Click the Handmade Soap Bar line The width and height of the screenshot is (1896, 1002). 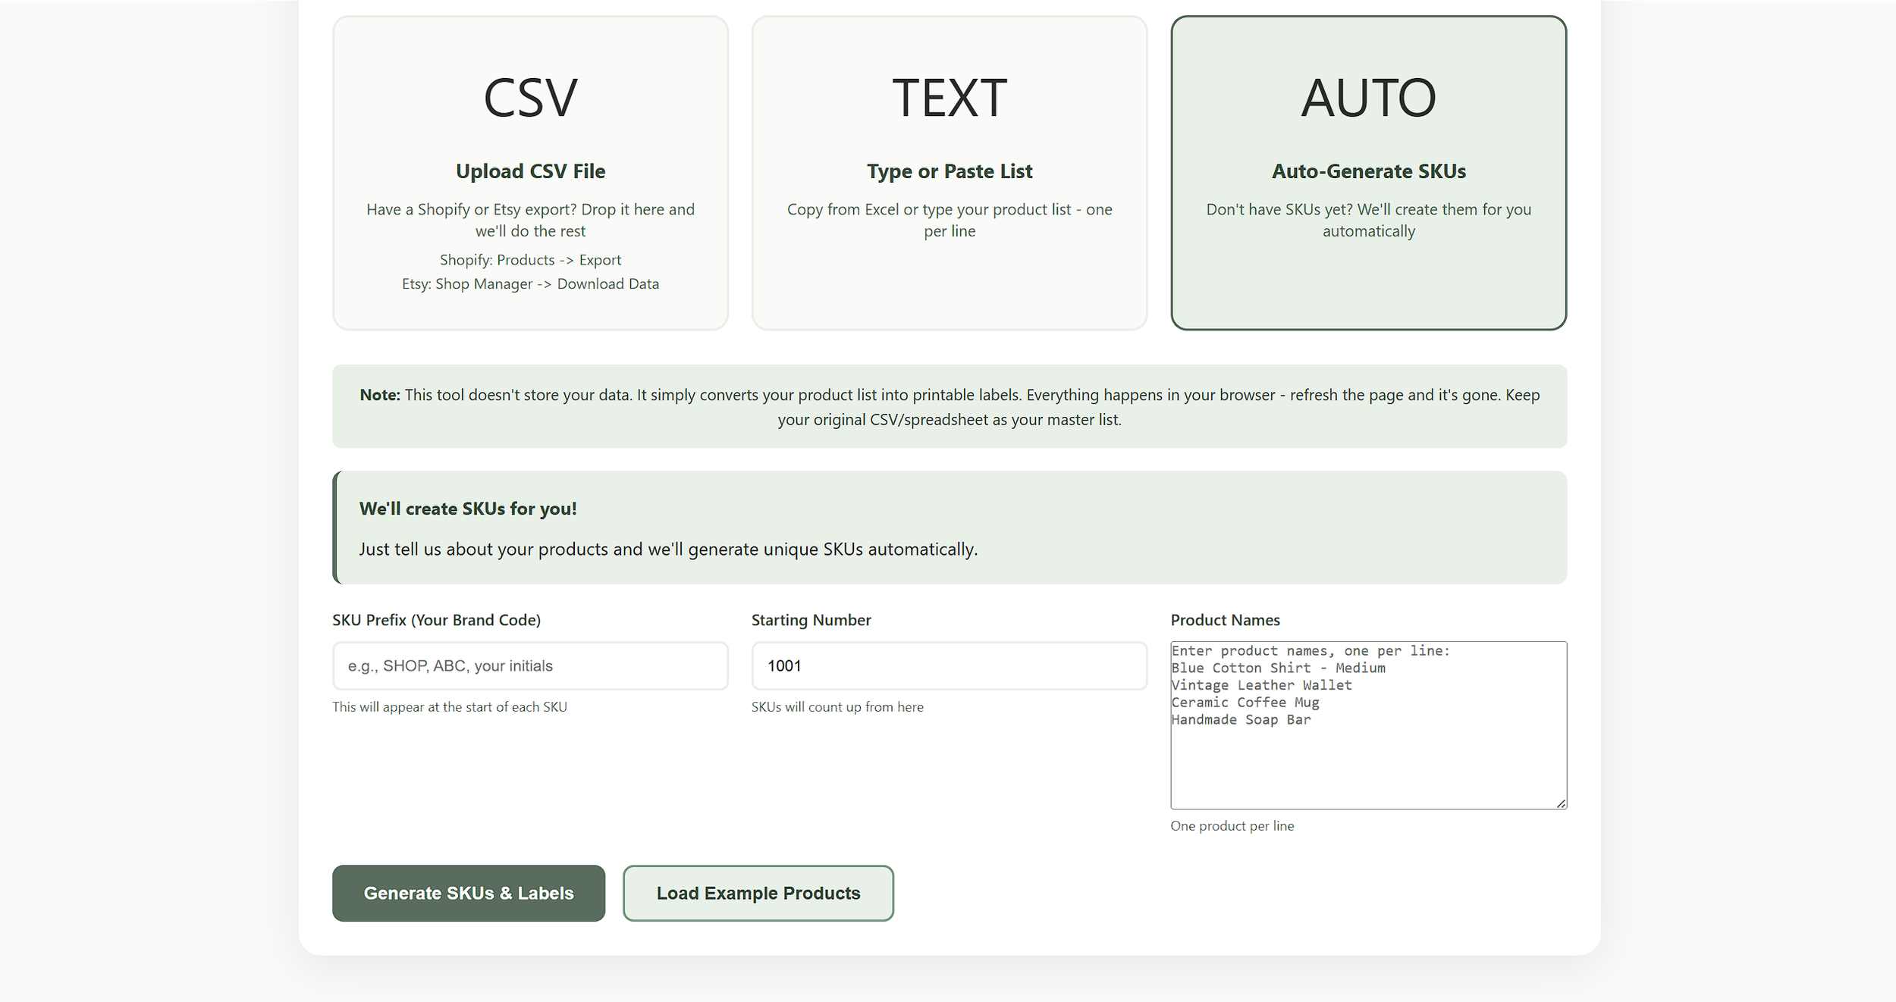pyautogui.click(x=1240, y=719)
